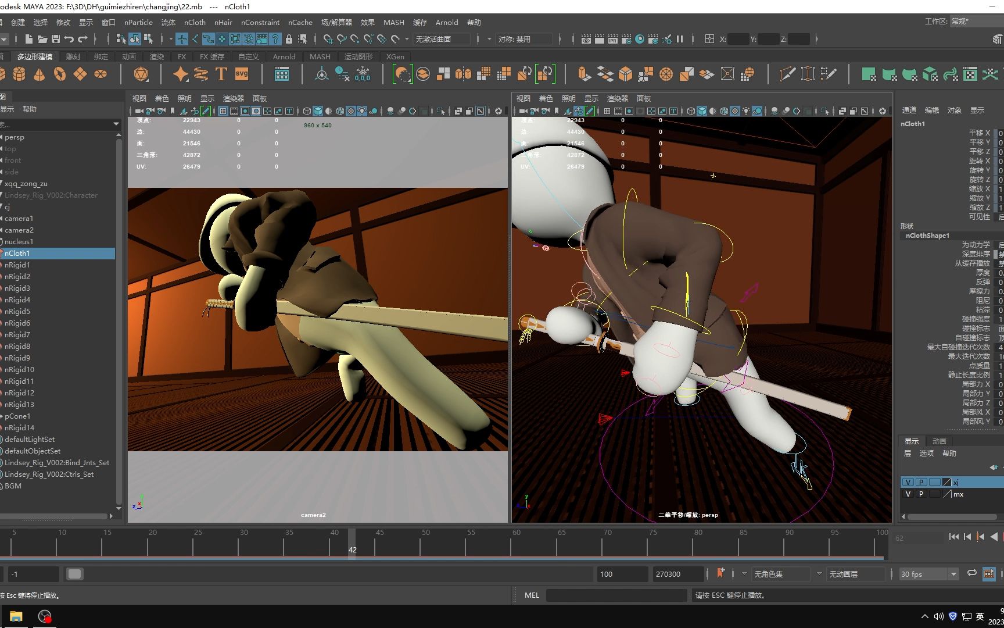Click the pause playback icon in status line

pyautogui.click(x=680, y=39)
